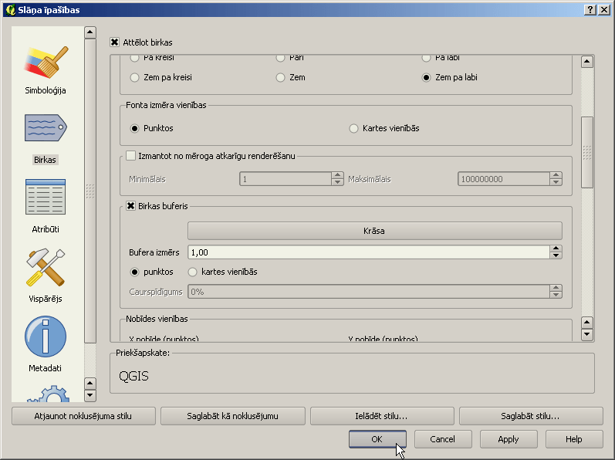The height and width of the screenshot is (460, 615).
Task: Select the Zem pa kreisi placement
Action: 134,78
